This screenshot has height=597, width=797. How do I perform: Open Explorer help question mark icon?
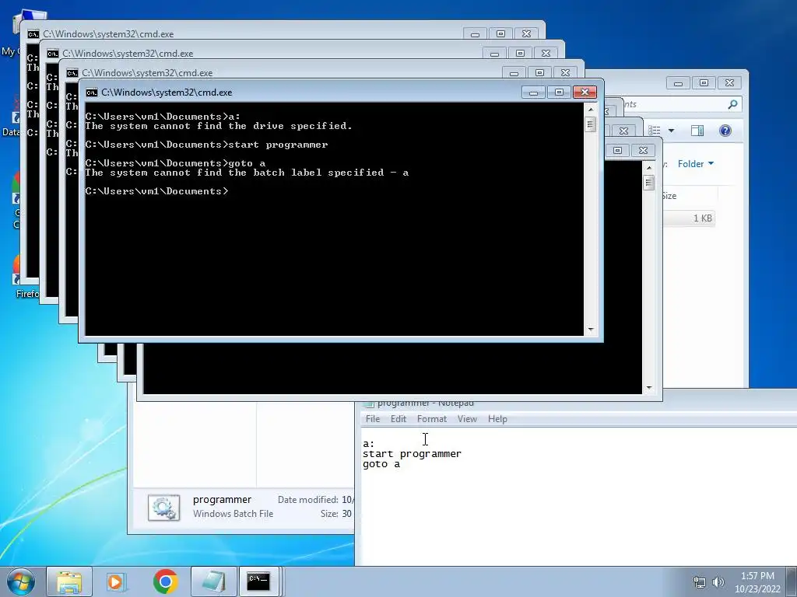tap(725, 131)
